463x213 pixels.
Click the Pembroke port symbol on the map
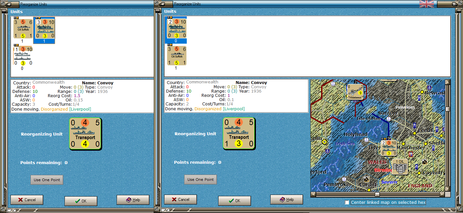point(344,179)
